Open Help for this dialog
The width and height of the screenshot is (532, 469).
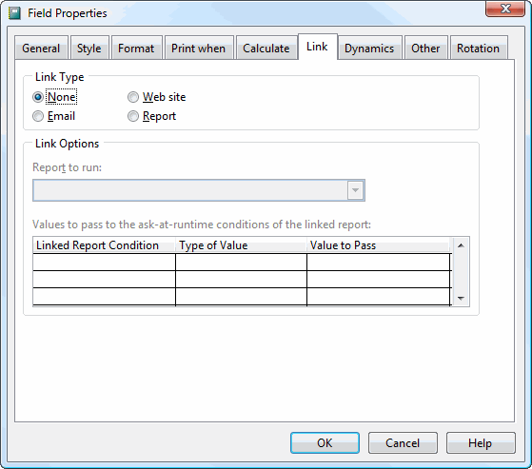(481, 443)
